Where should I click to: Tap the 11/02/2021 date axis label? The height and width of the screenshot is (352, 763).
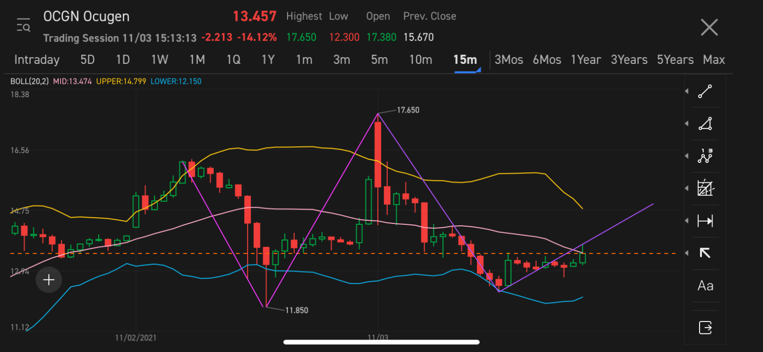(x=136, y=338)
